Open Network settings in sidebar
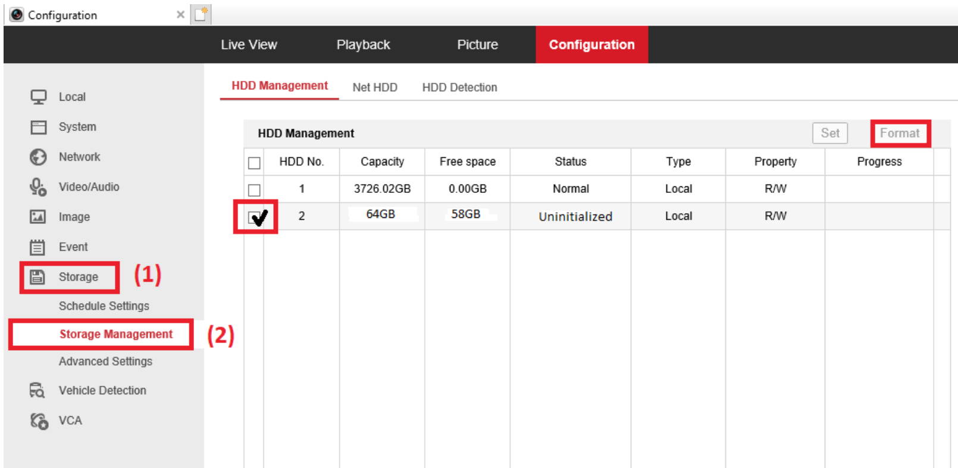 pos(79,157)
